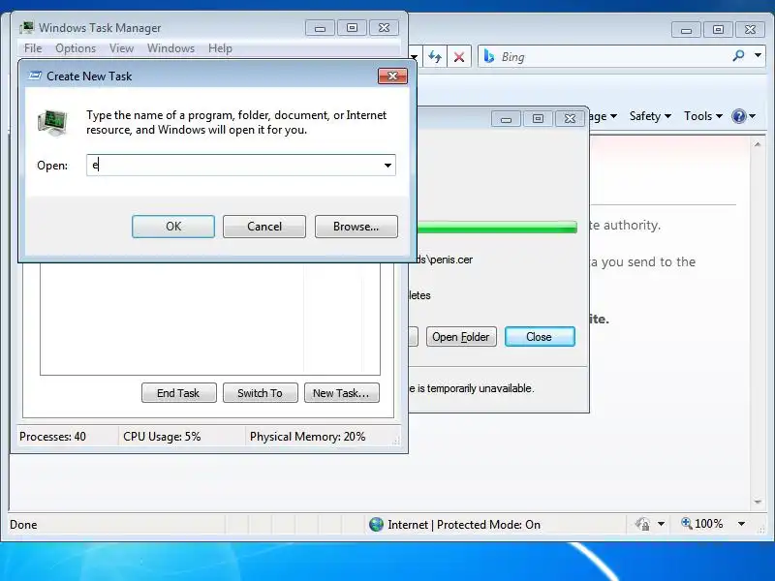Click the CPU Usage: 5% status text
775x581 pixels.
tap(162, 437)
